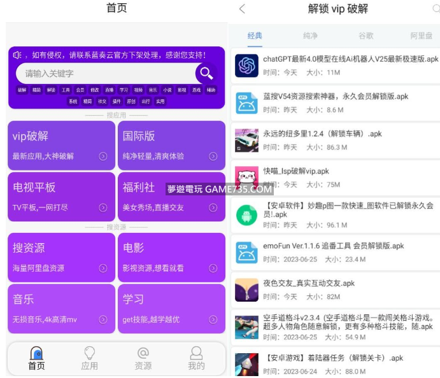Viewport: 440px width, 378px height.
Task: Select the 修改 keyword tag
Action: [x=95, y=90]
